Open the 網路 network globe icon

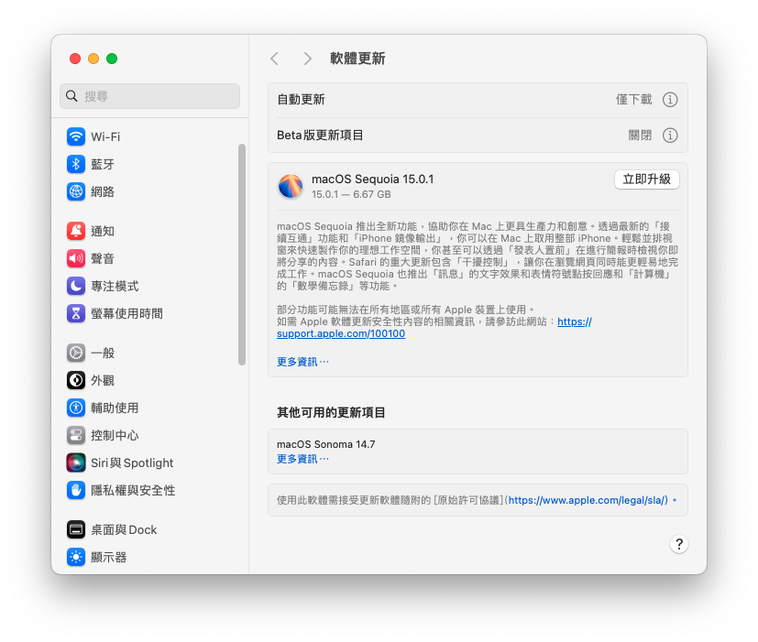pyautogui.click(x=76, y=191)
